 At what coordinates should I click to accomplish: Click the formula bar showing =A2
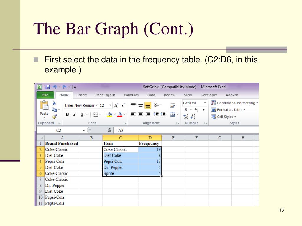(186, 130)
